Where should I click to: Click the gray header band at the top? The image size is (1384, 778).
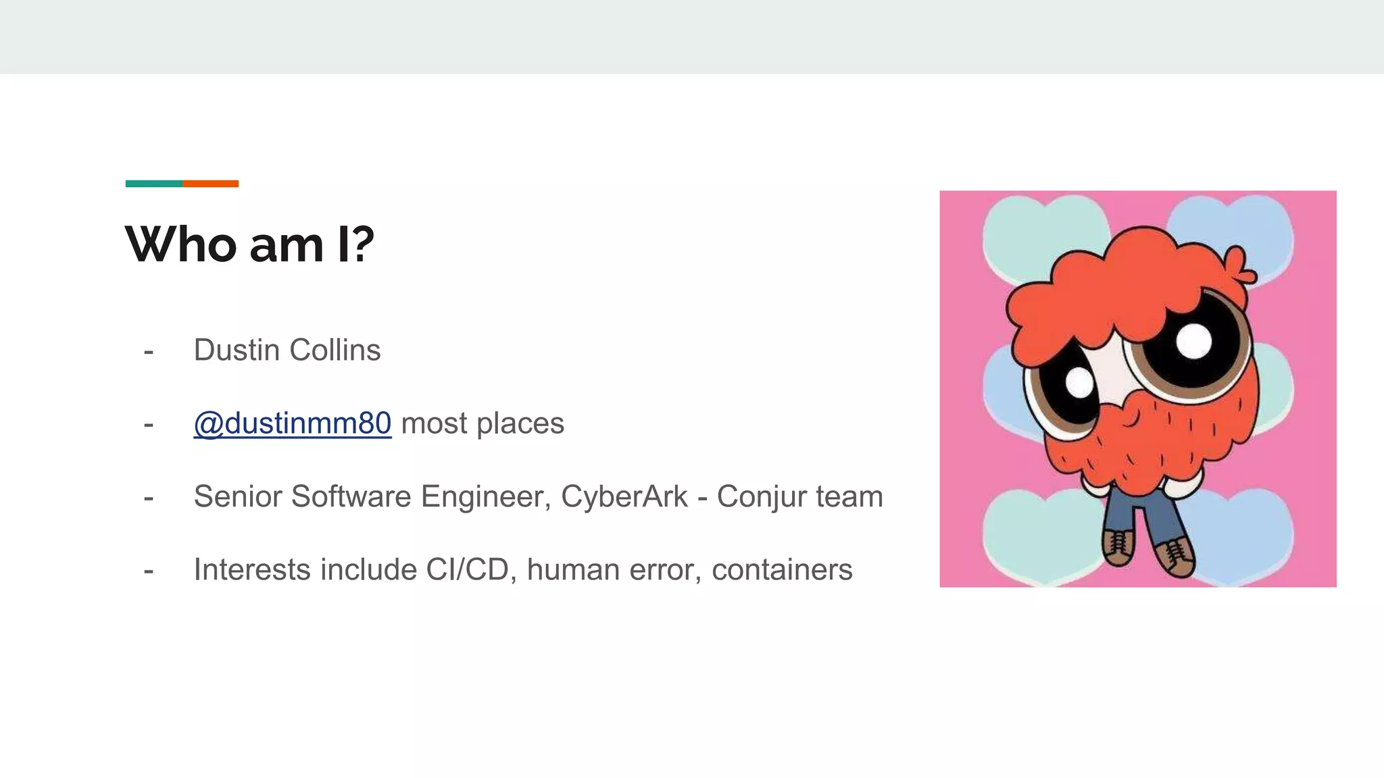pos(692,36)
